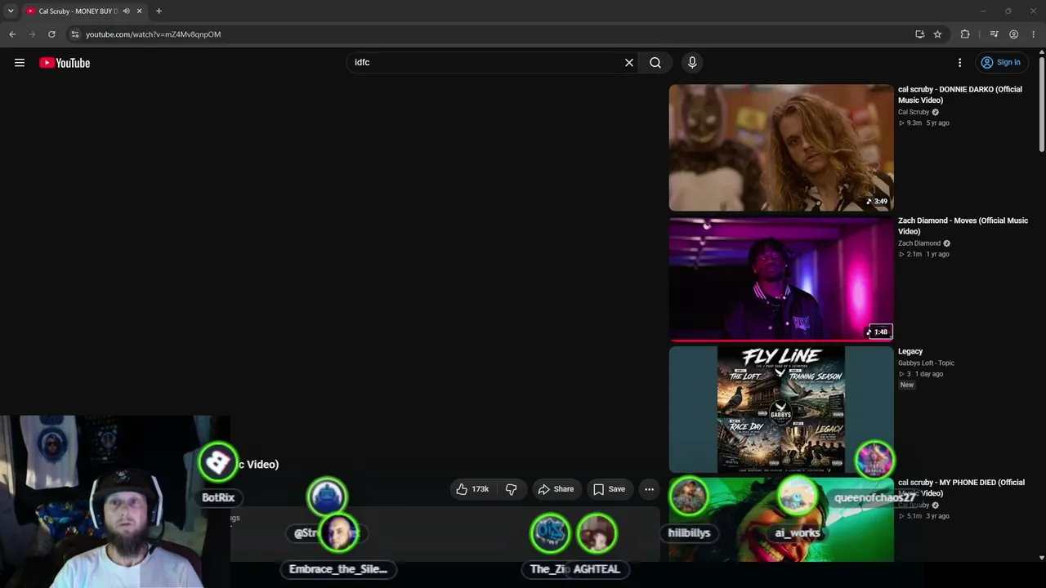Open the DONNIE DARKO video thumbnail

pyautogui.click(x=781, y=148)
